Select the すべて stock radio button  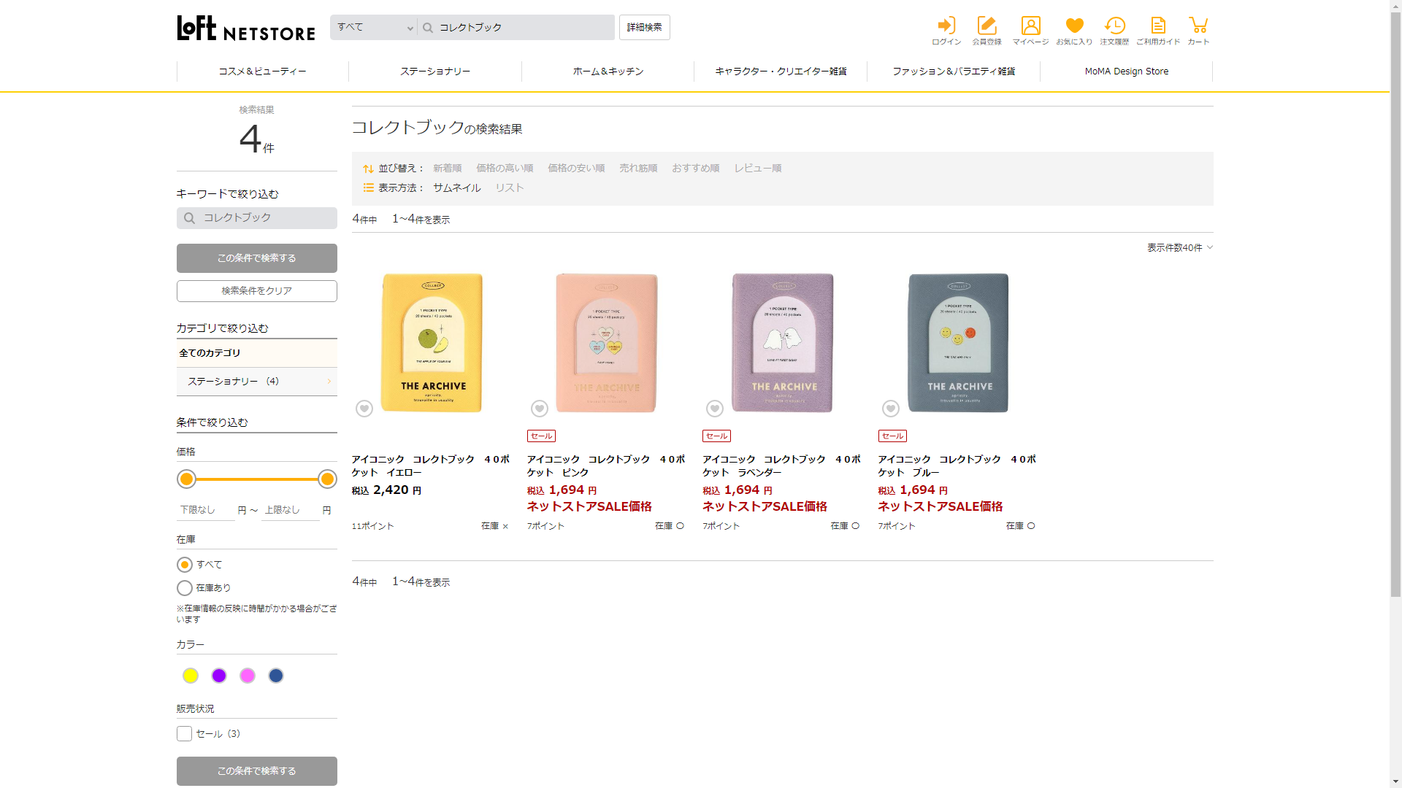pos(185,565)
